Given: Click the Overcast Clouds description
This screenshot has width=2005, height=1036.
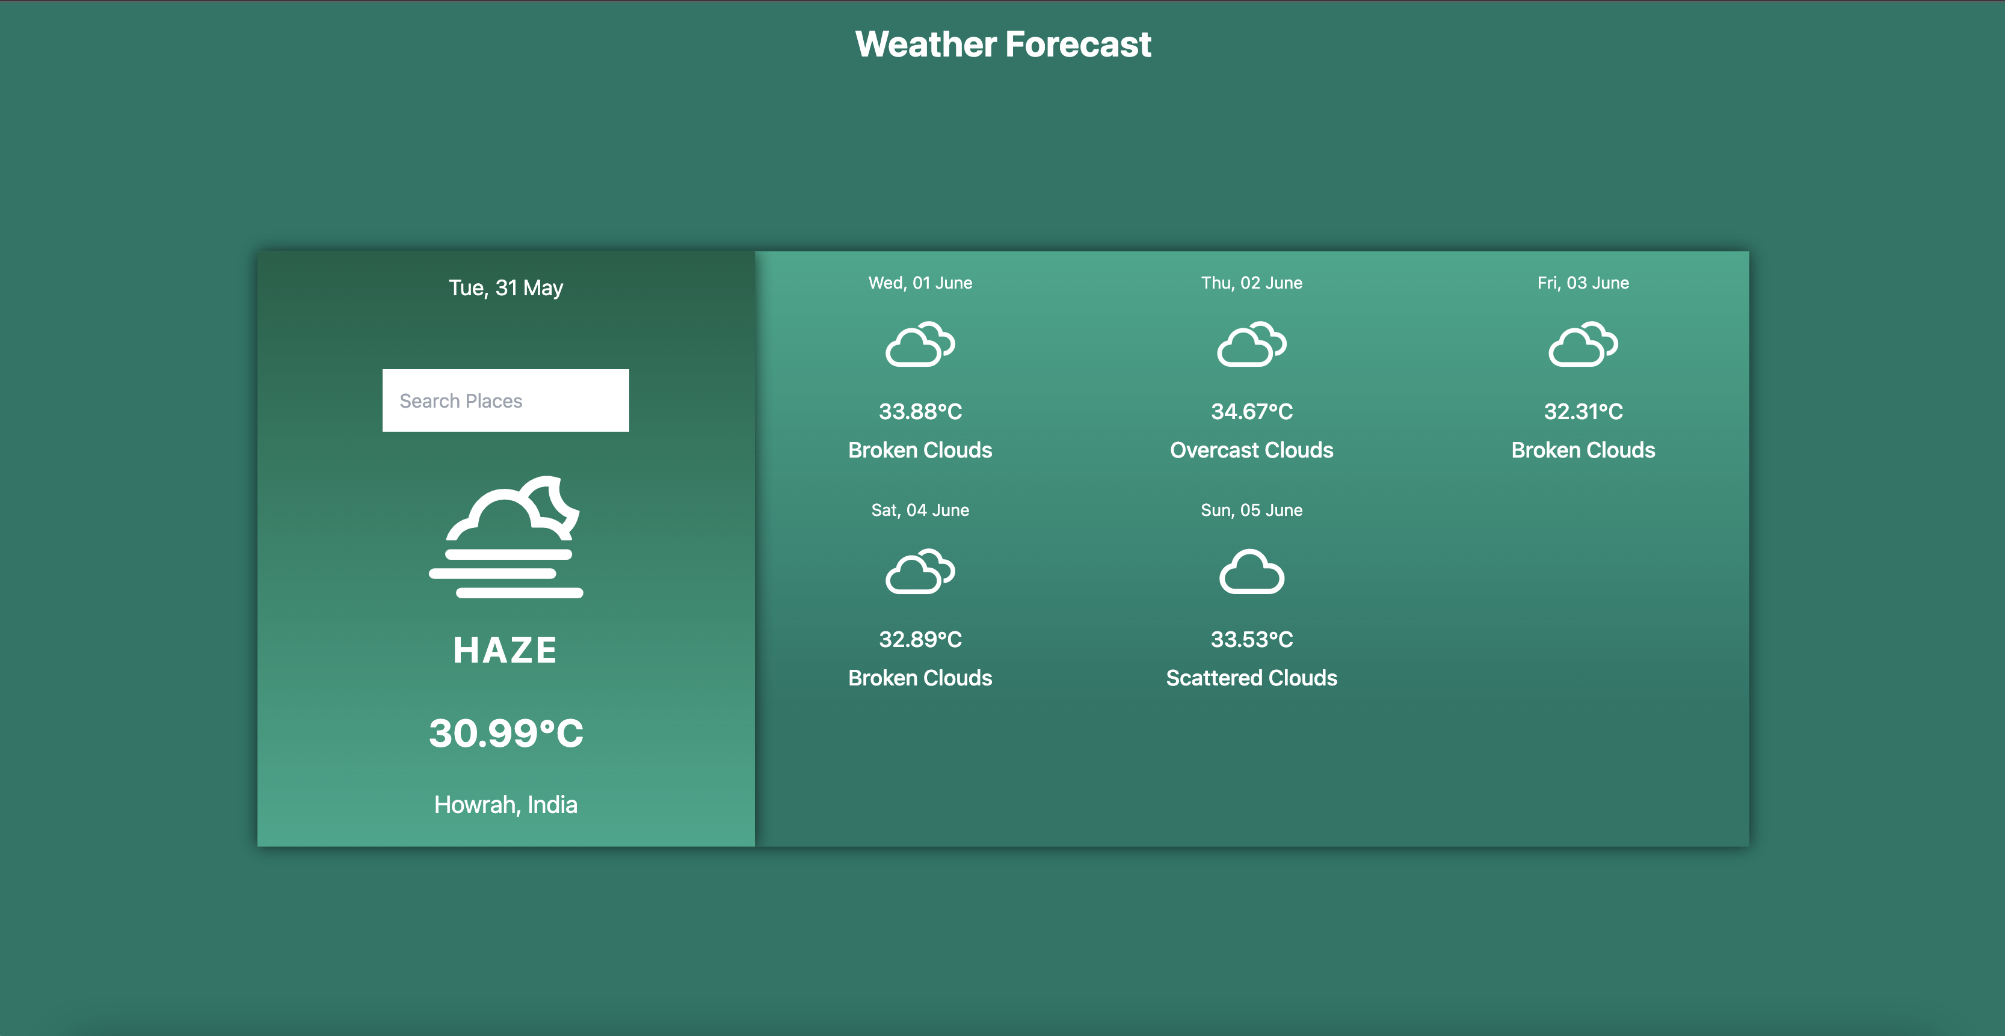Looking at the screenshot, I should 1252,450.
